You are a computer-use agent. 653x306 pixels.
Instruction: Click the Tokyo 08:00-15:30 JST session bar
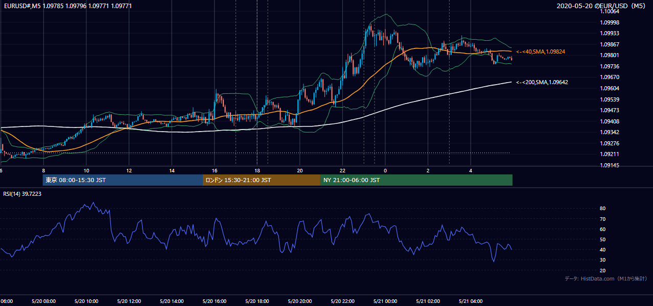point(123,180)
